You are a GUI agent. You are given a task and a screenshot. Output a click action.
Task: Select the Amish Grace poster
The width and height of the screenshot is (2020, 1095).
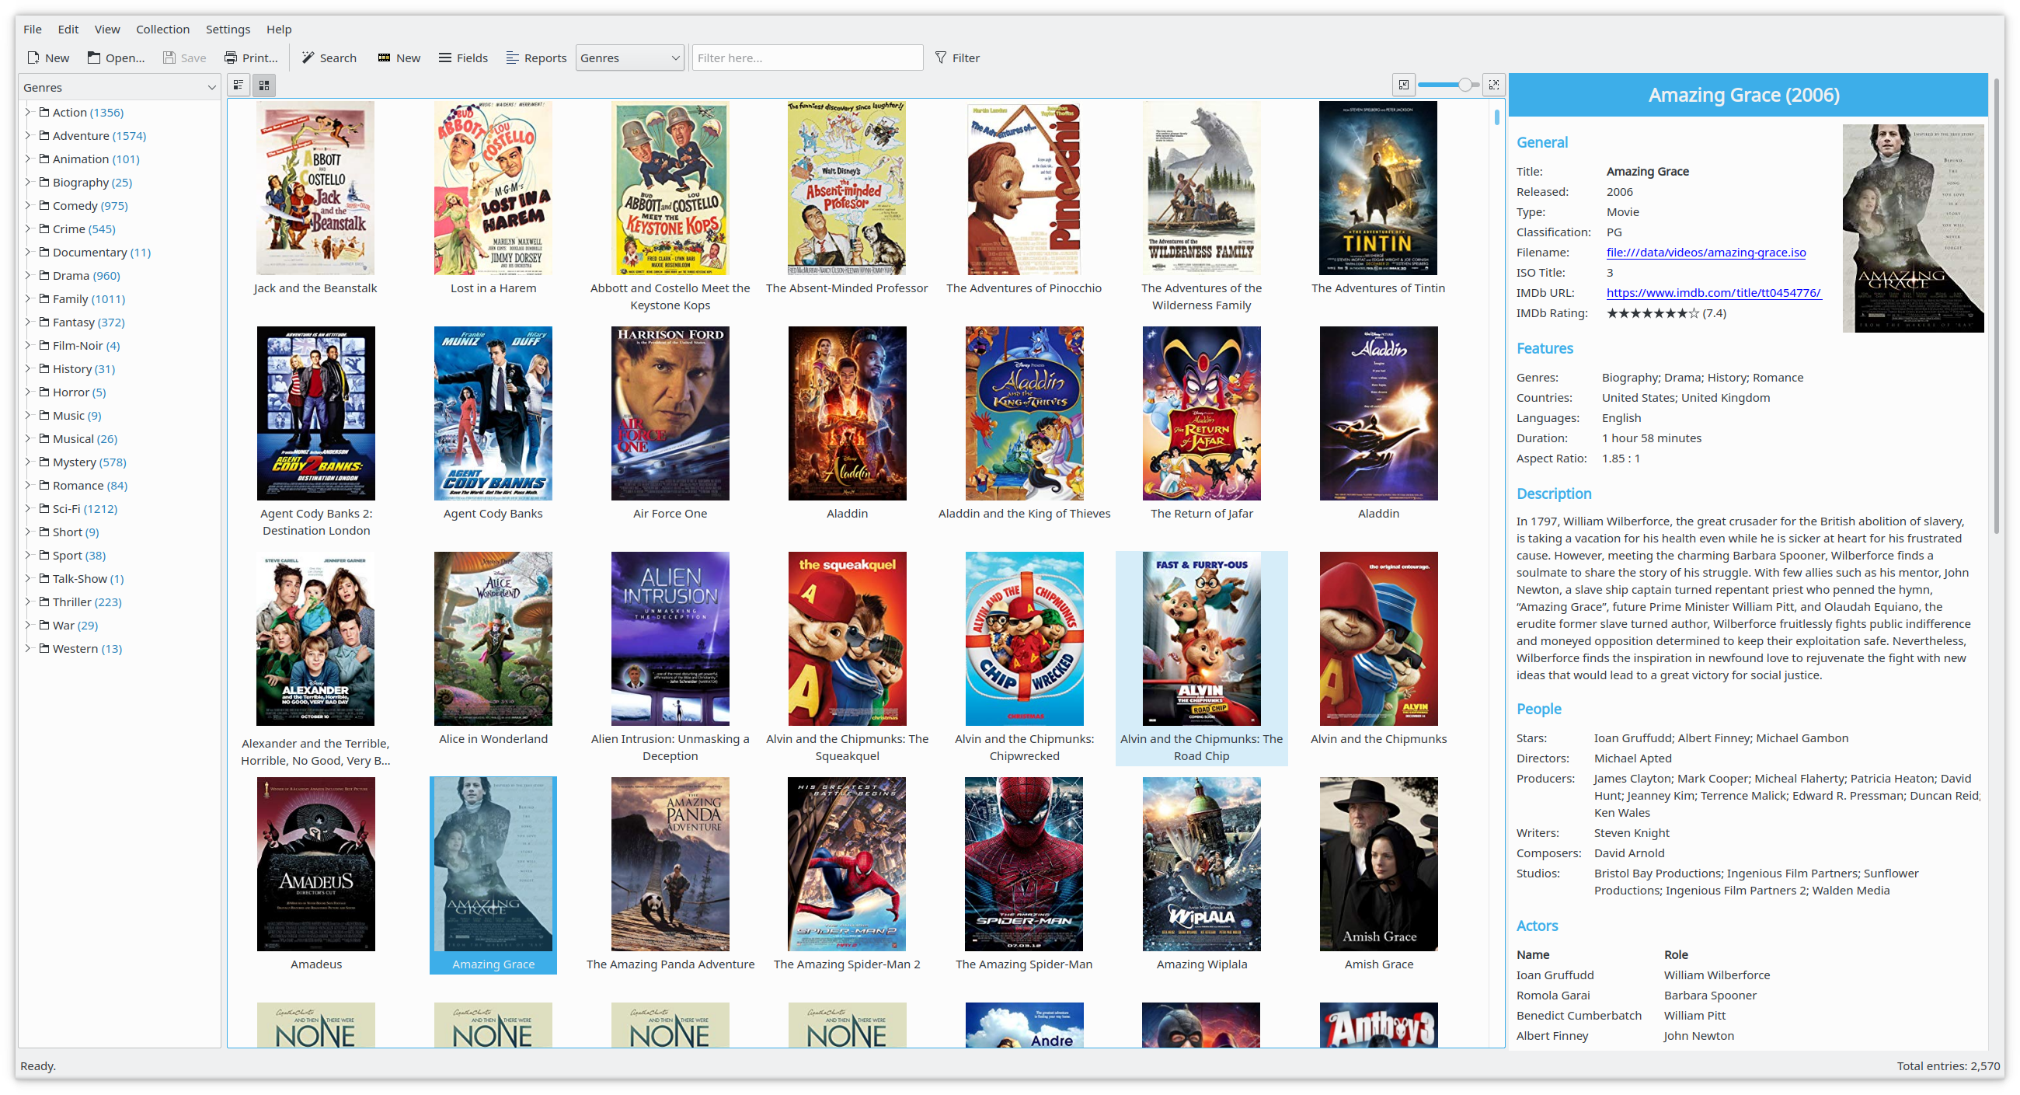1377,864
